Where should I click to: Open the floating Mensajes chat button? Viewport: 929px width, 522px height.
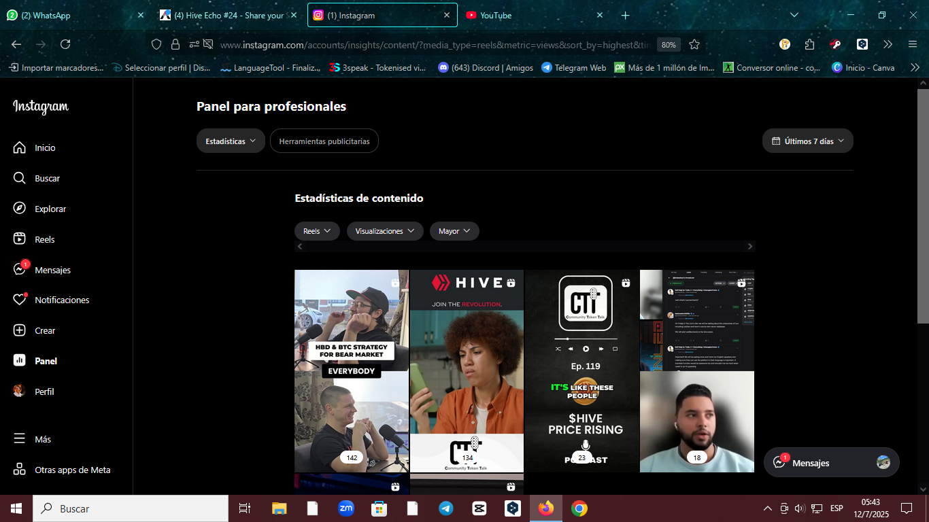[x=831, y=462]
